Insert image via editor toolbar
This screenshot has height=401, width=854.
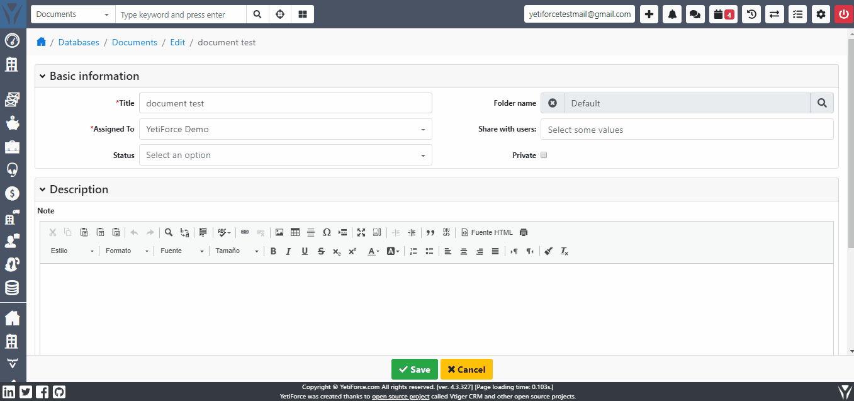(x=279, y=232)
